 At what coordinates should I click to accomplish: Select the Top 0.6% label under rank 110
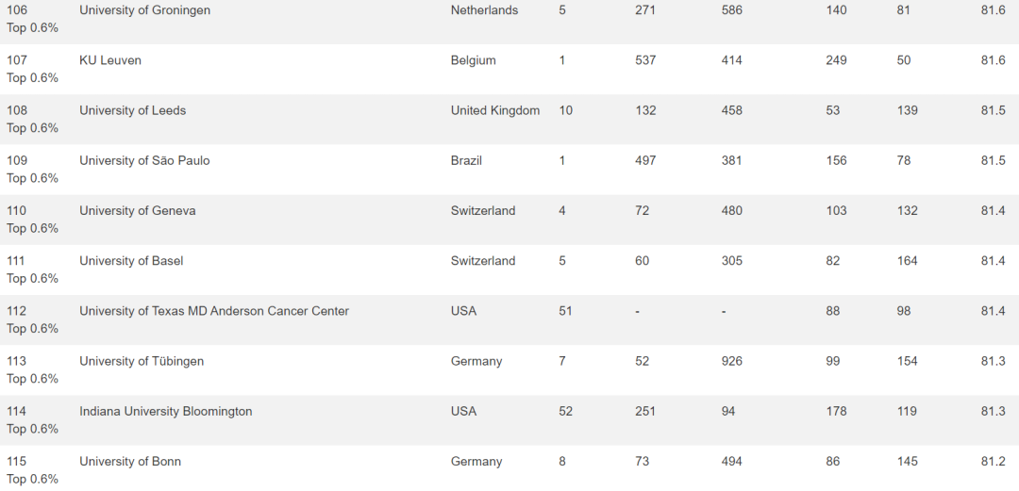point(32,228)
